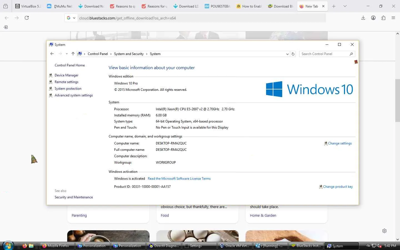
Task: Open the Parenting category on the page
Action: pyautogui.click(x=79, y=216)
